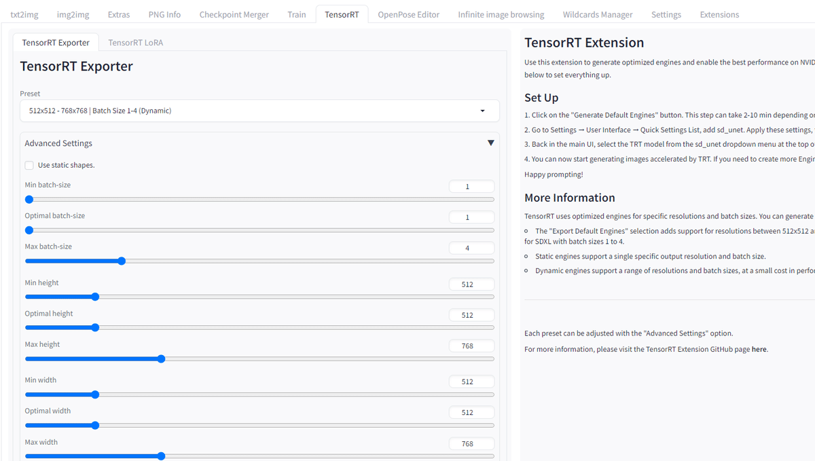Click the Min width slider

259,394
